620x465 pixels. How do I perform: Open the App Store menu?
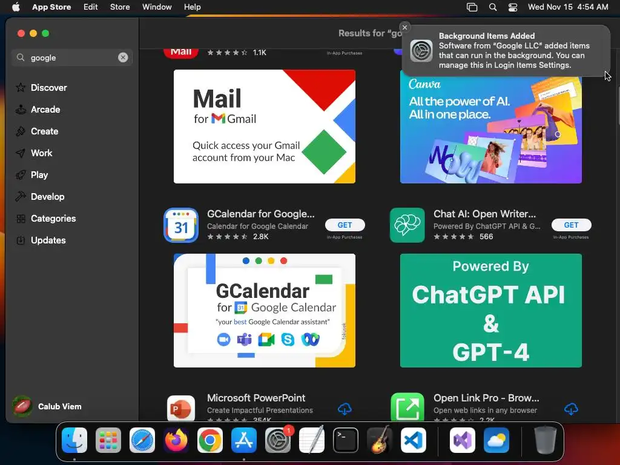click(x=51, y=7)
